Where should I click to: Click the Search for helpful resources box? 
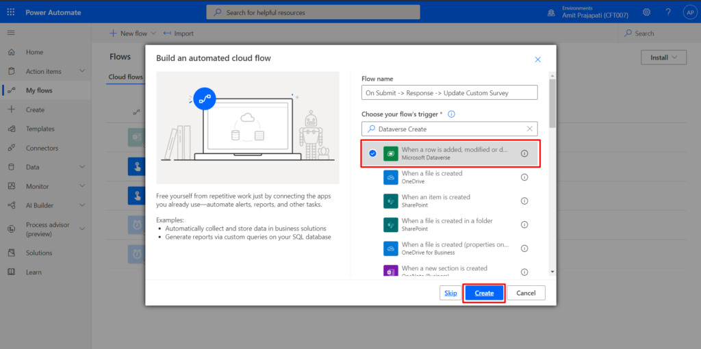click(313, 12)
